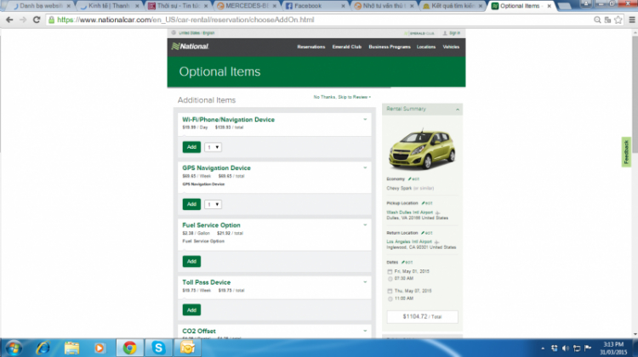Bookmark page with star icon
The width and height of the screenshot is (638, 357).
point(618,20)
